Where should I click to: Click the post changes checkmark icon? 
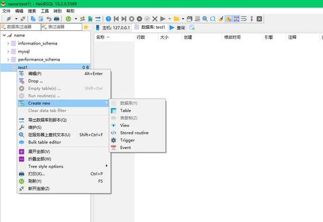(x=147, y=19)
